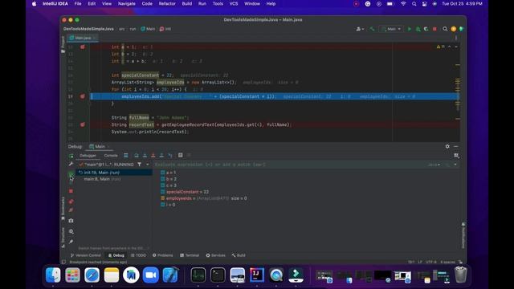Click the Main breadcrumb in navigation bar
The height and width of the screenshot is (289, 514).
tap(148, 29)
